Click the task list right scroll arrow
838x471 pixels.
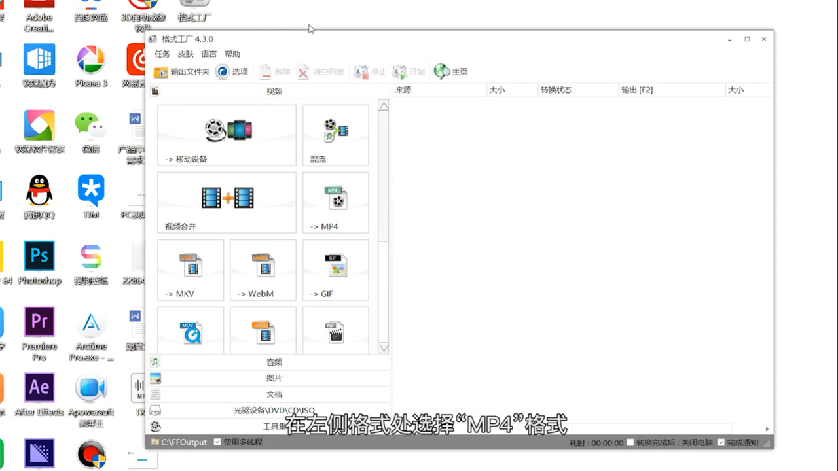coord(767,429)
